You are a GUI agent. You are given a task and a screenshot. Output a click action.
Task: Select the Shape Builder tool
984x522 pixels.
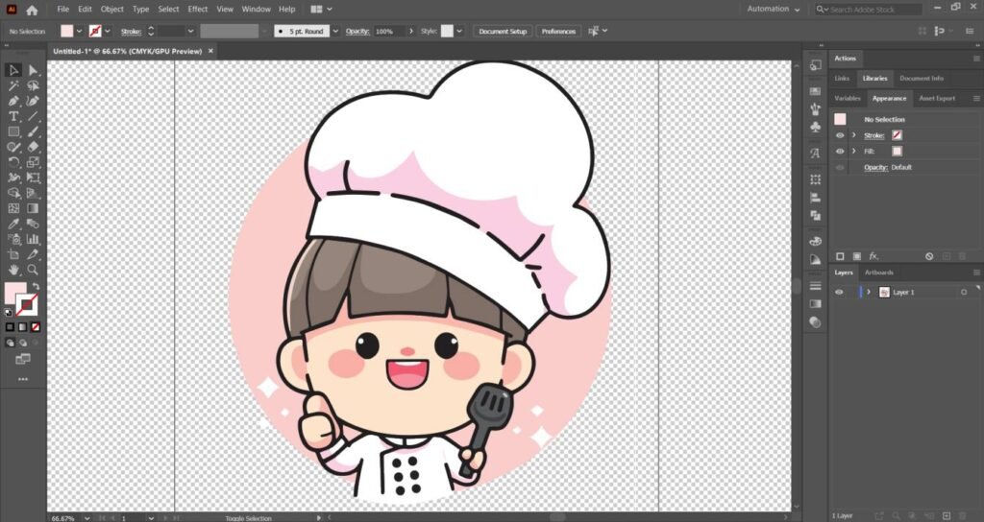pos(13,193)
